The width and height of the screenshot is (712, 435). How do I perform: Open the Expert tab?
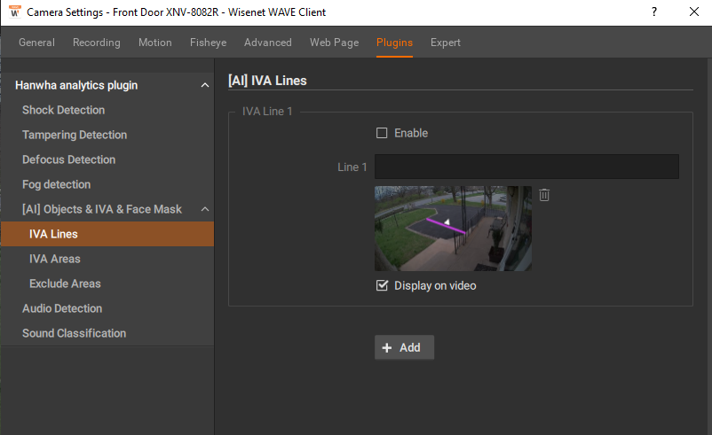[x=446, y=43]
